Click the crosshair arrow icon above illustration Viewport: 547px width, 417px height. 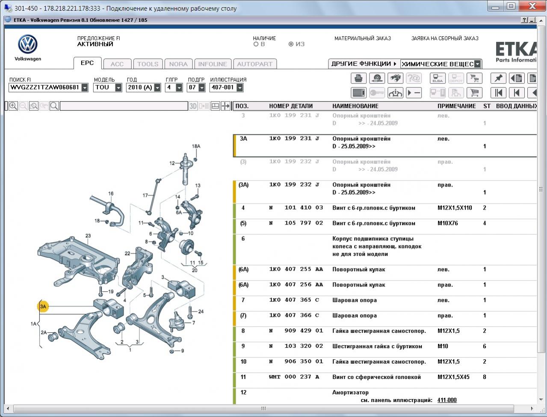tap(226, 106)
